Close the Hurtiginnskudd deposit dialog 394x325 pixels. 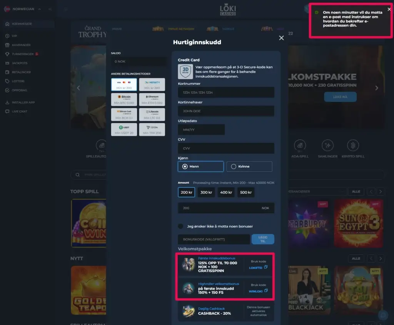tap(281, 38)
